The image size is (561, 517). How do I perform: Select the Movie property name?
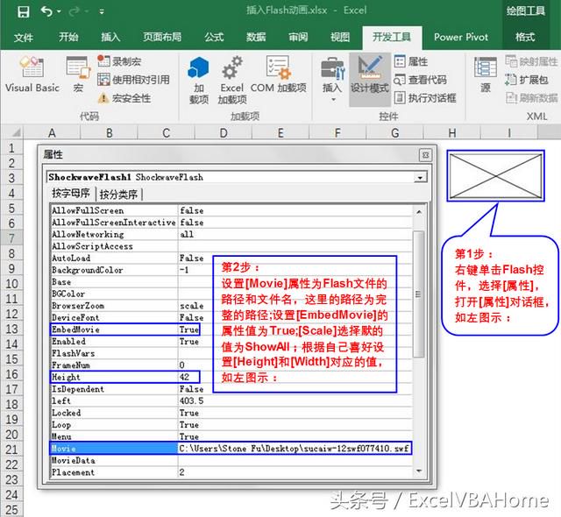[114, 449]
